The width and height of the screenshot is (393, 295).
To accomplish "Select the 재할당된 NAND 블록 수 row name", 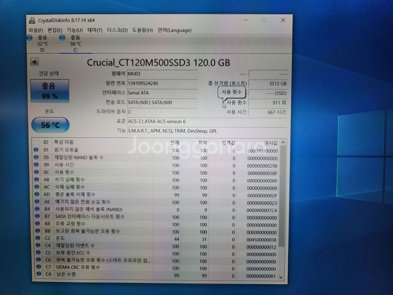I will click(x=79, y=158).
